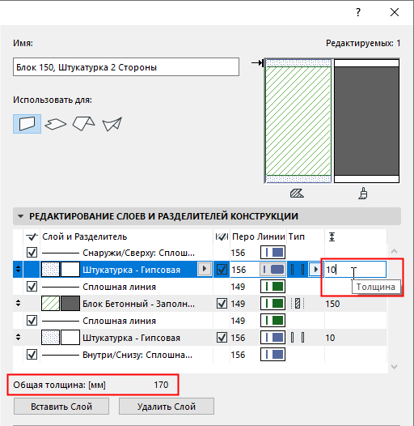Image resolution: width=414 pixels, height=426 pixels.
Task: Click pen number 149 of Блок Бетонный row
Action: coord(238,304)
